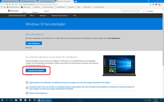
Task: Launch Firefox from the taskbar
Action: tap(34, 100)
